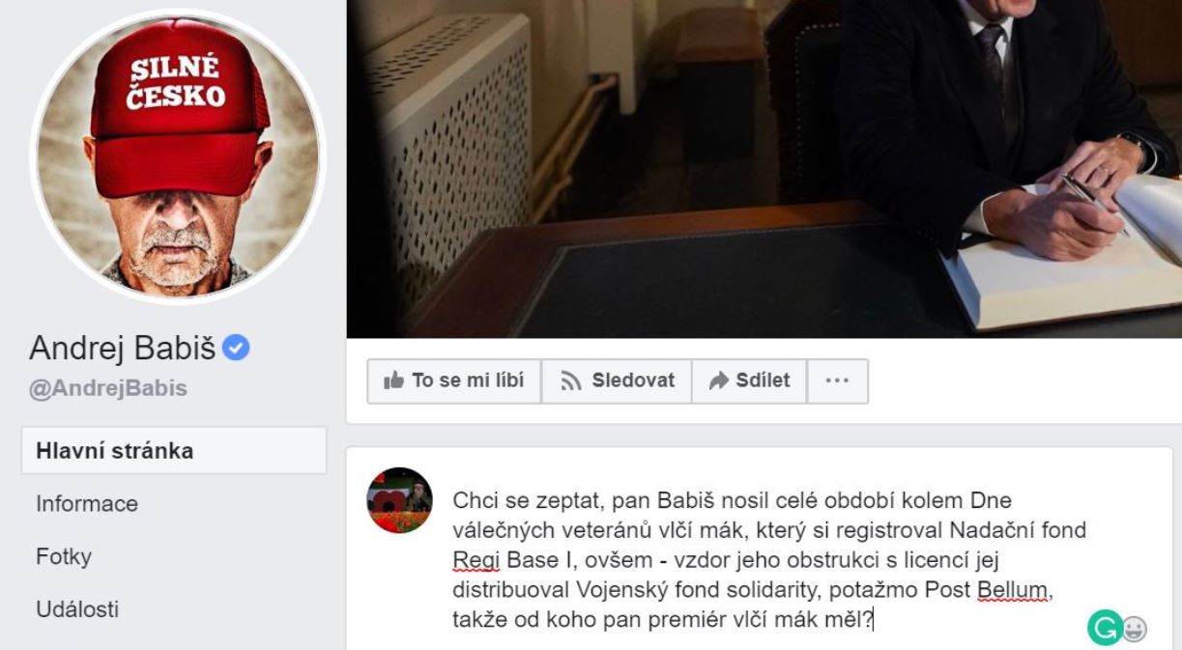Like the page with To se mi líbí

pos(454,381)
